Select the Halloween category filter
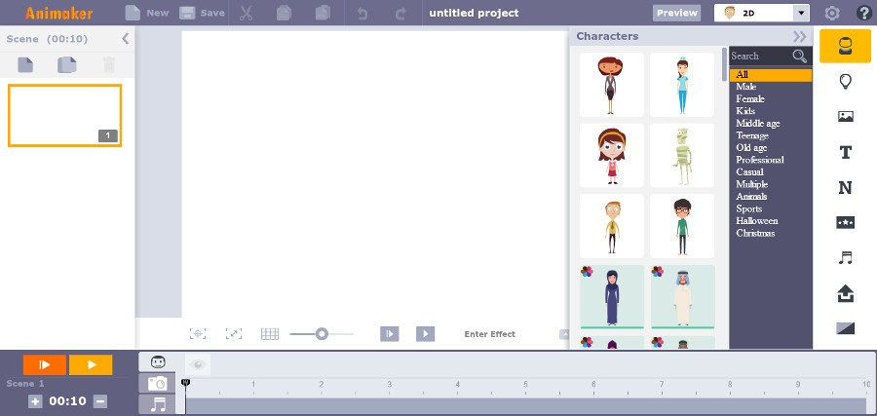The height and width of the screenshot is (416, 877). 757,221
